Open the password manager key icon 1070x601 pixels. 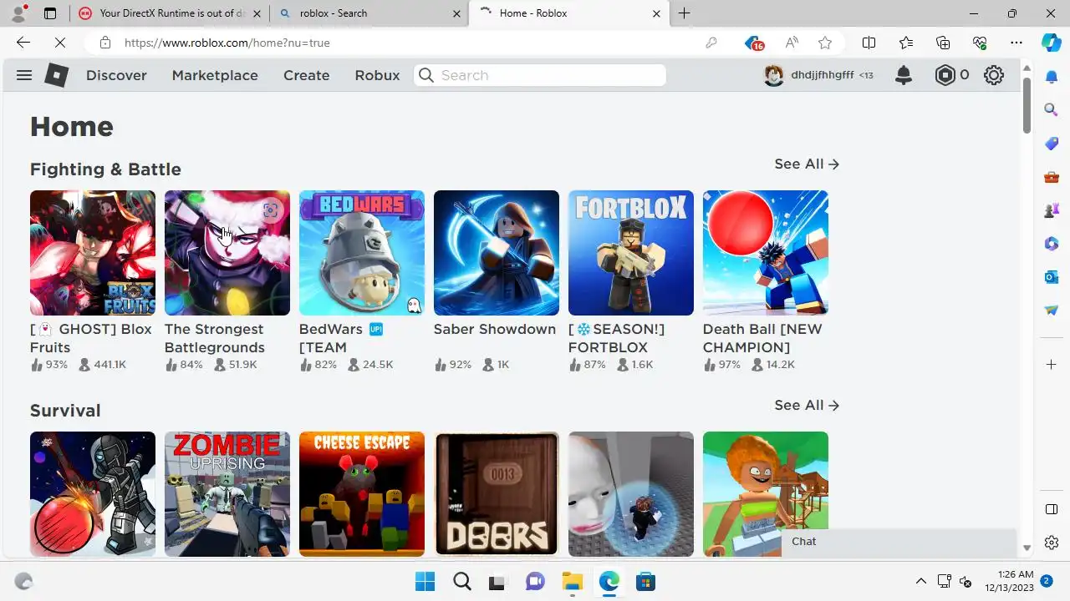(711, 43)
